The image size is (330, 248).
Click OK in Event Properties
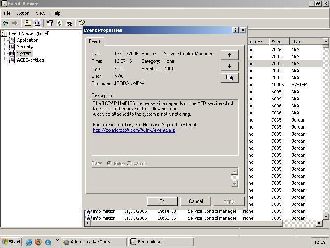click(x=162, y=201)
